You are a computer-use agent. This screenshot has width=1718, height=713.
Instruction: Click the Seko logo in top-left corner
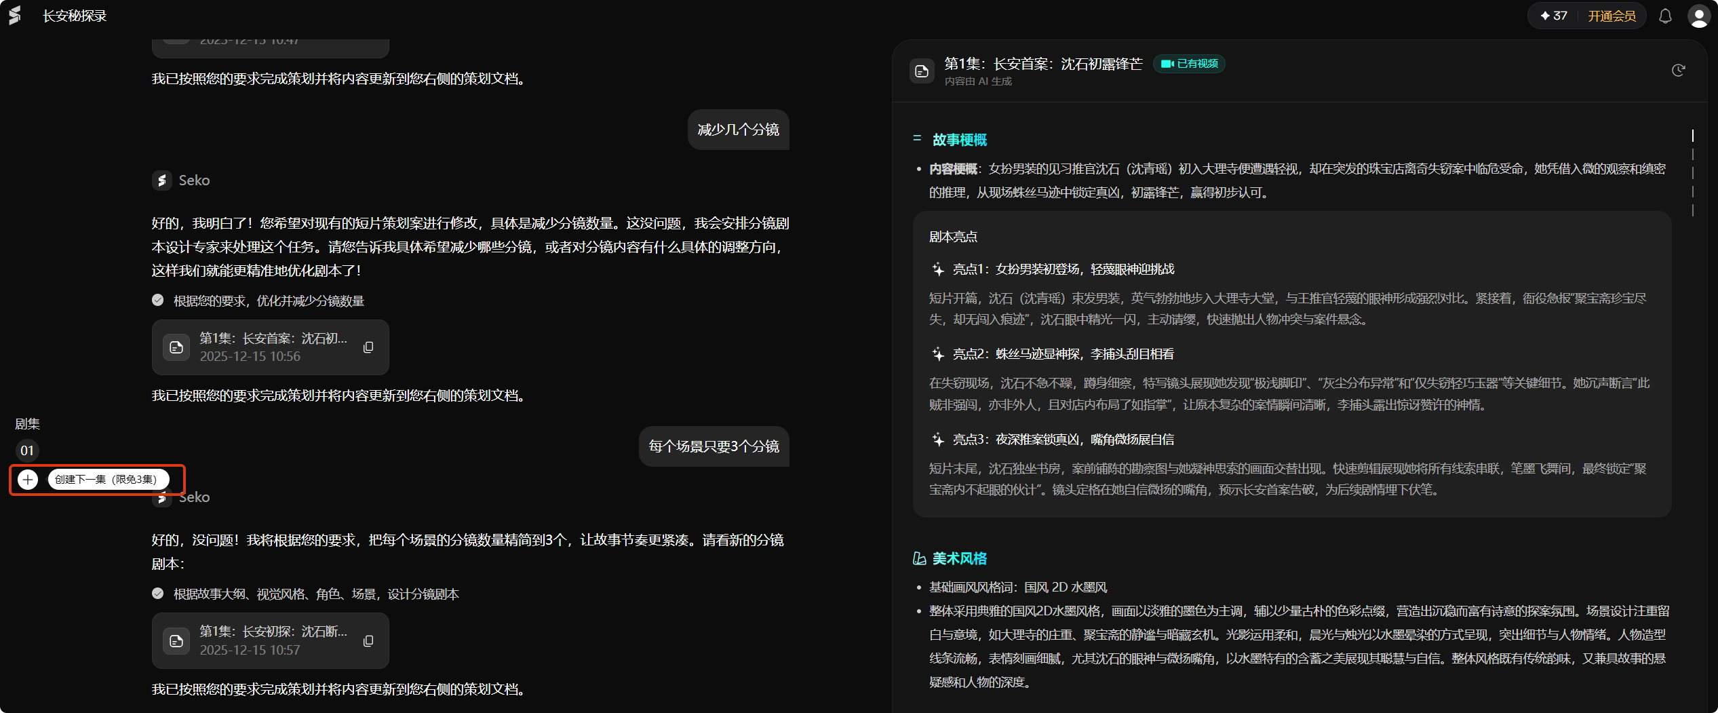tap(15, 15)
